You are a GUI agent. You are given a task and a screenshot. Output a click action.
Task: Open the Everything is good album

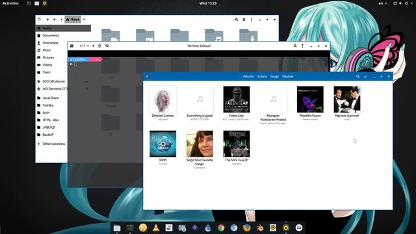pyautogui.click(x=200, y=99)
